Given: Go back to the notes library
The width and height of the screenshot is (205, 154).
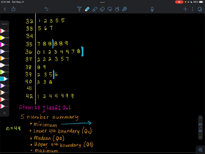Looking at the screenshot, I should tap(5, 9).
